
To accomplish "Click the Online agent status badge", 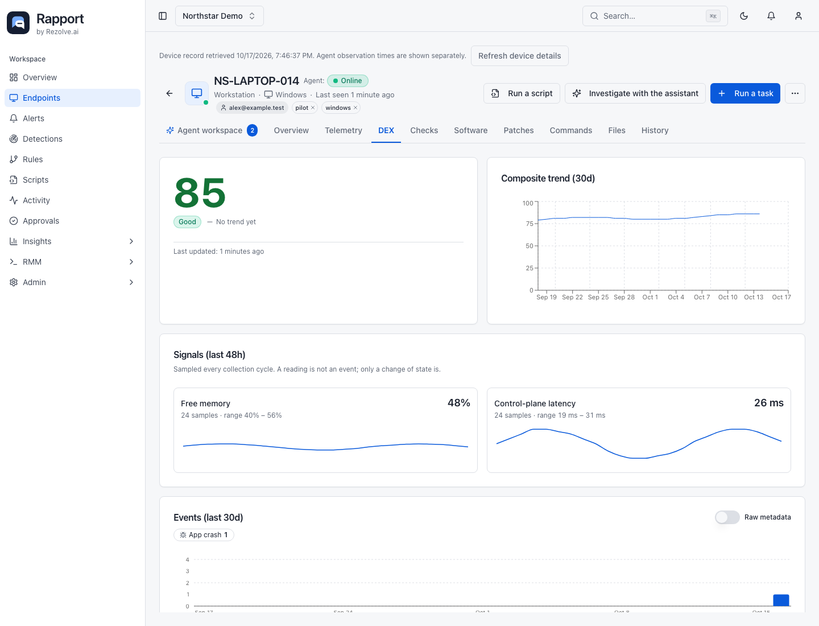I will 348,81.
